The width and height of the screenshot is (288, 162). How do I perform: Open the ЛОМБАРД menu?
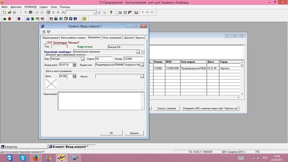[x=30, y=7]
